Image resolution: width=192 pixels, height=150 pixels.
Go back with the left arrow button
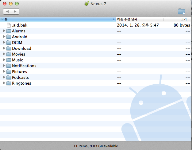click(x=7, y=12)
